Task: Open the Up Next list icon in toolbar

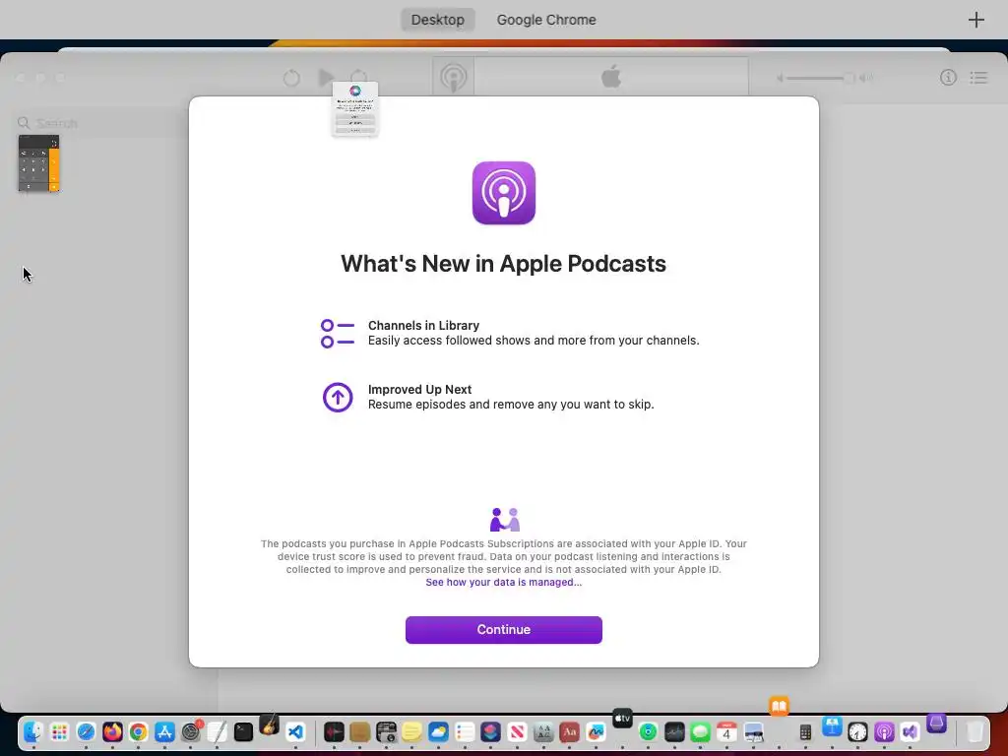Action: pyautogui.click(x=978, y=78)
